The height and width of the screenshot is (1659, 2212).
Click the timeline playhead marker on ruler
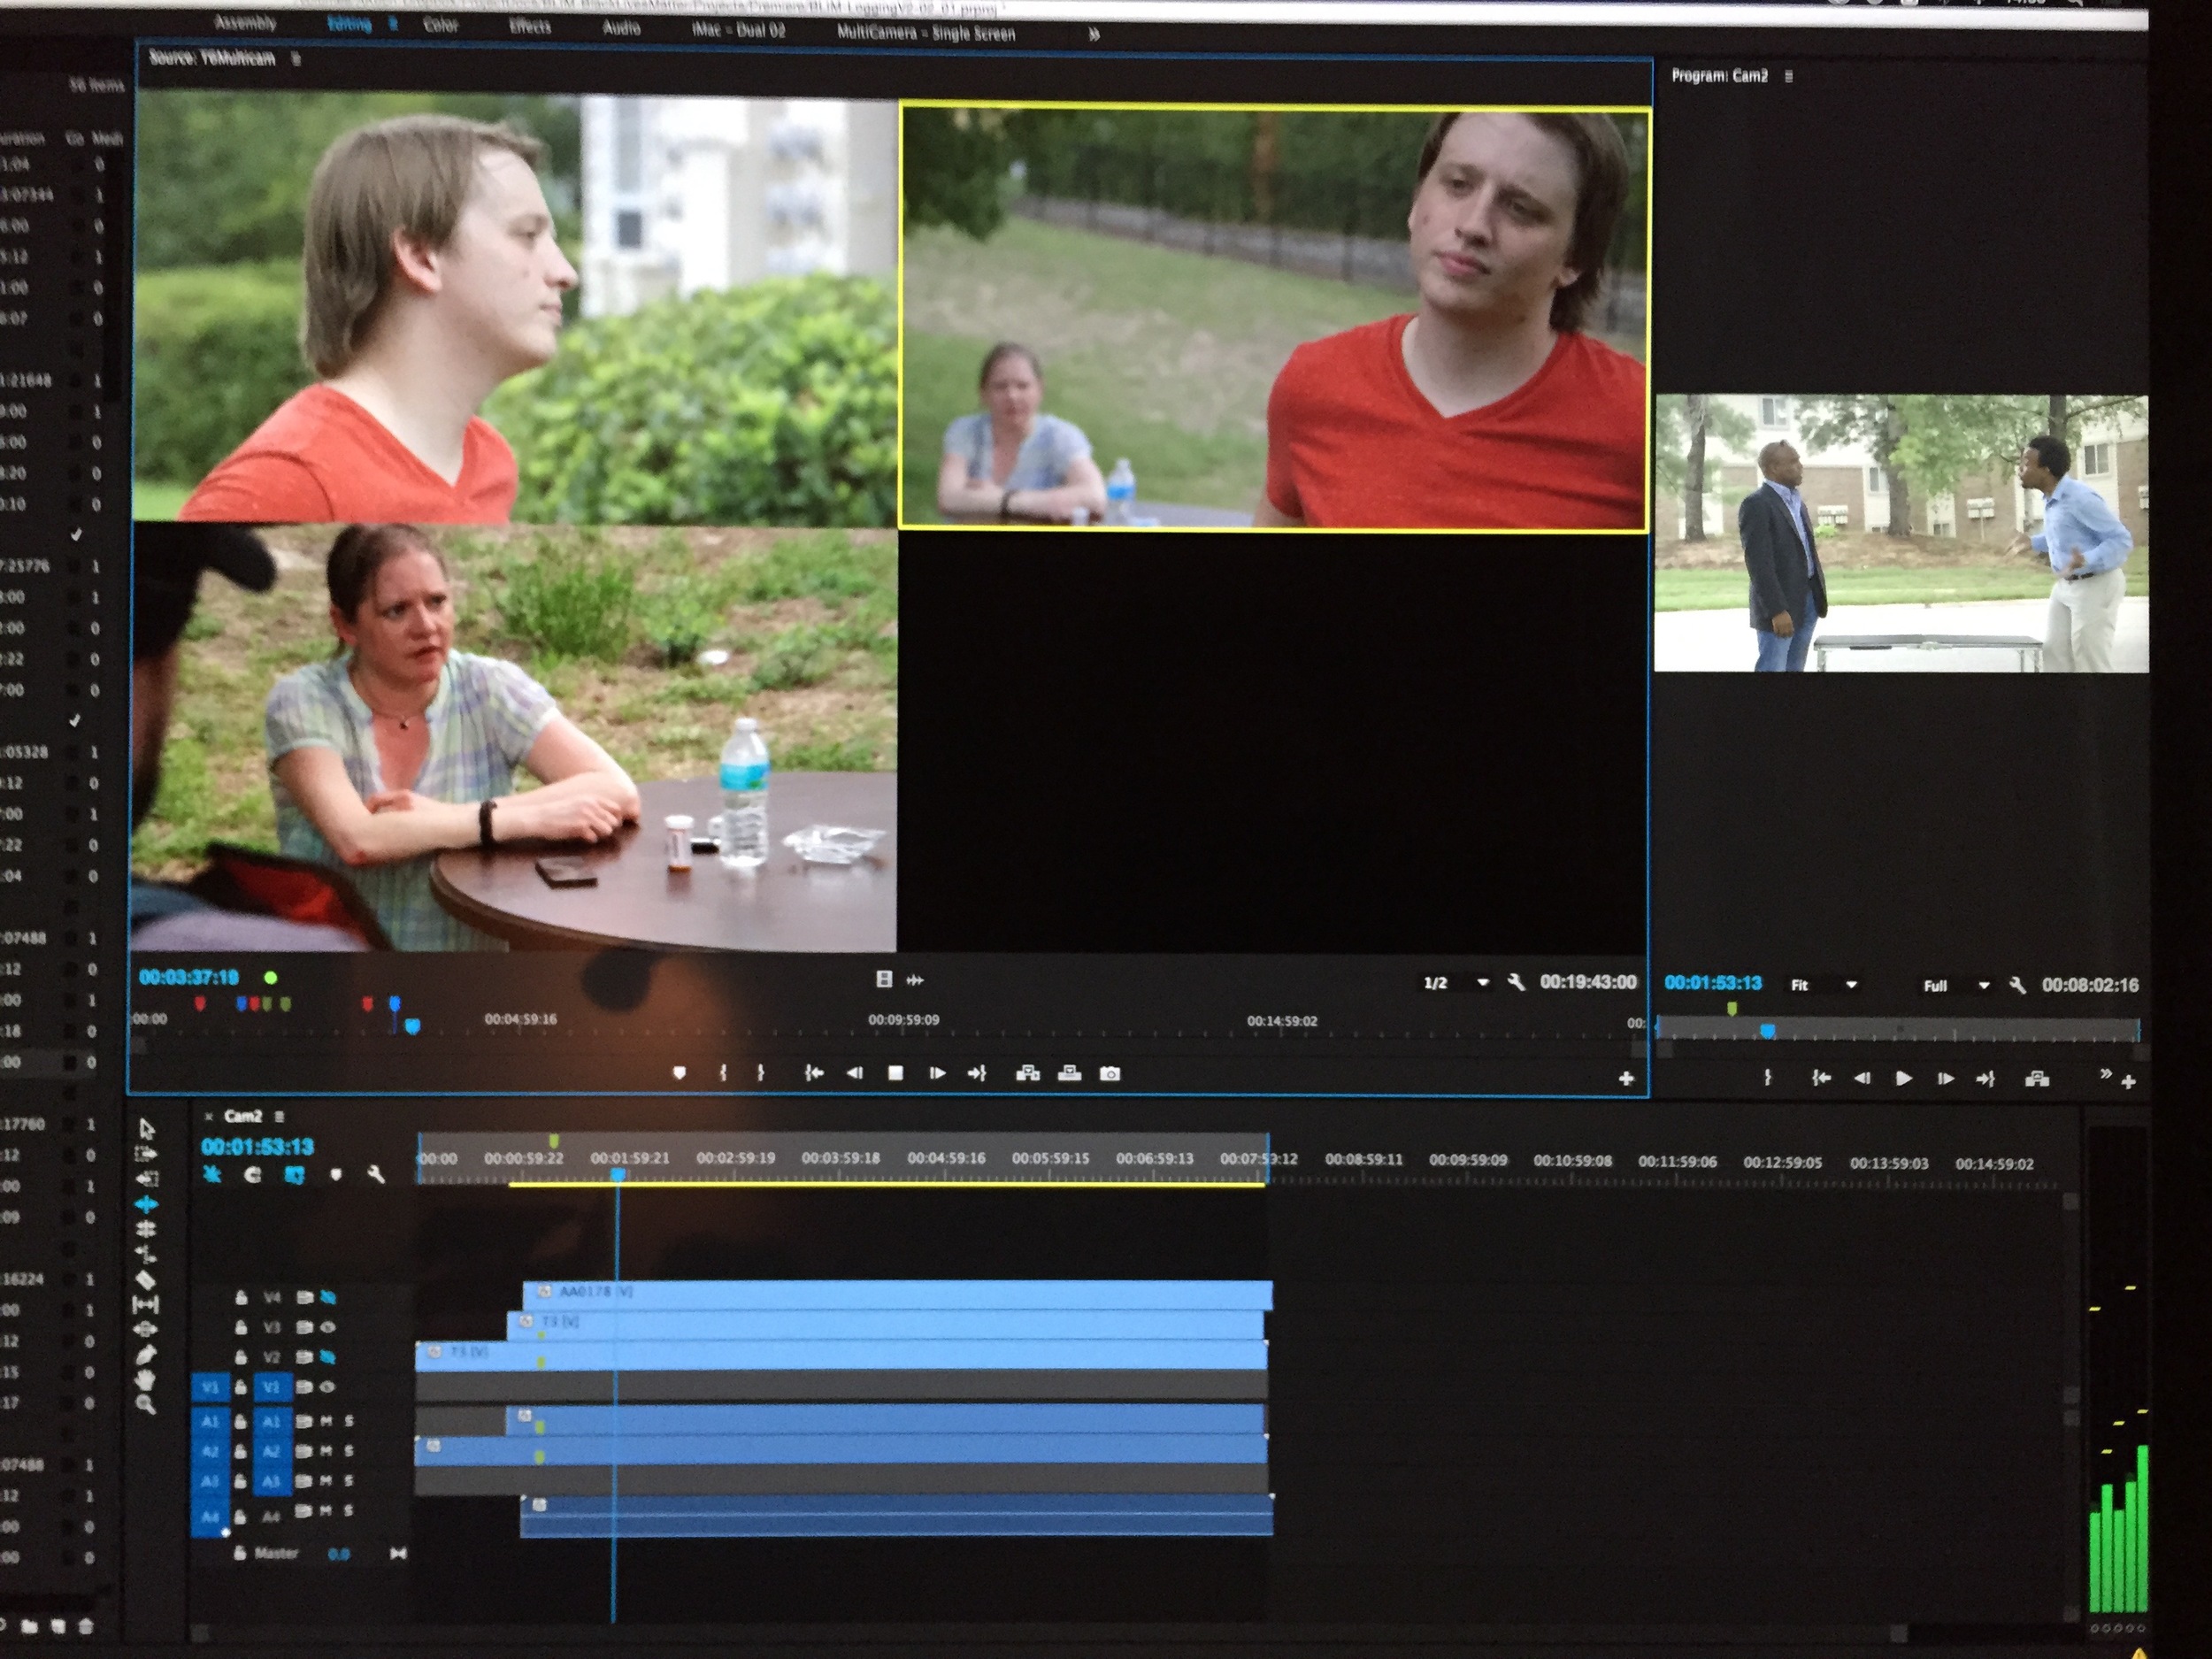(x=618, y=1175)
